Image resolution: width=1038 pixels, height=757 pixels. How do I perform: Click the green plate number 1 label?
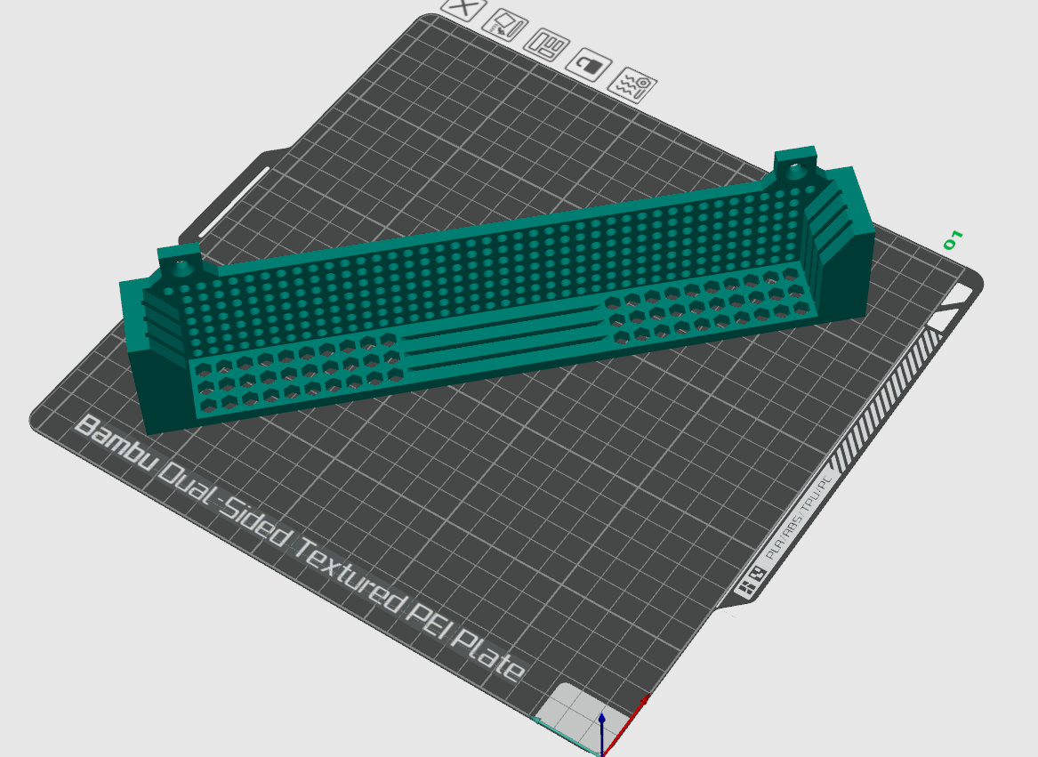coord(954,238)
